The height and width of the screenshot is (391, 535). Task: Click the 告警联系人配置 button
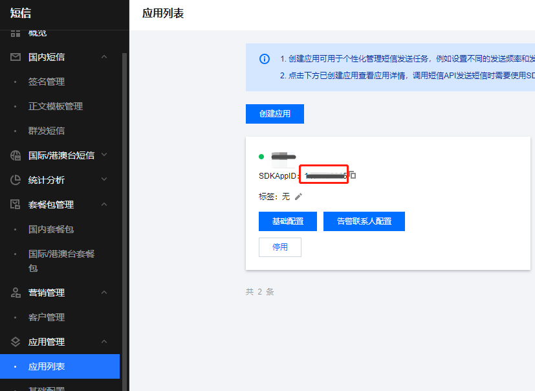[x=364, y=221]
